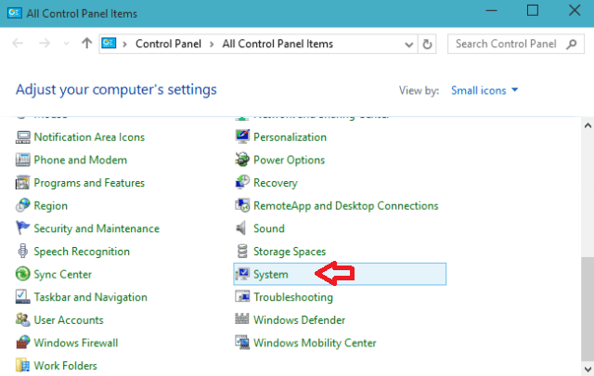Click the vertical scrollbar thumb
The width and height of the screenshot is (594, 376).
click(x=588, y=309)
